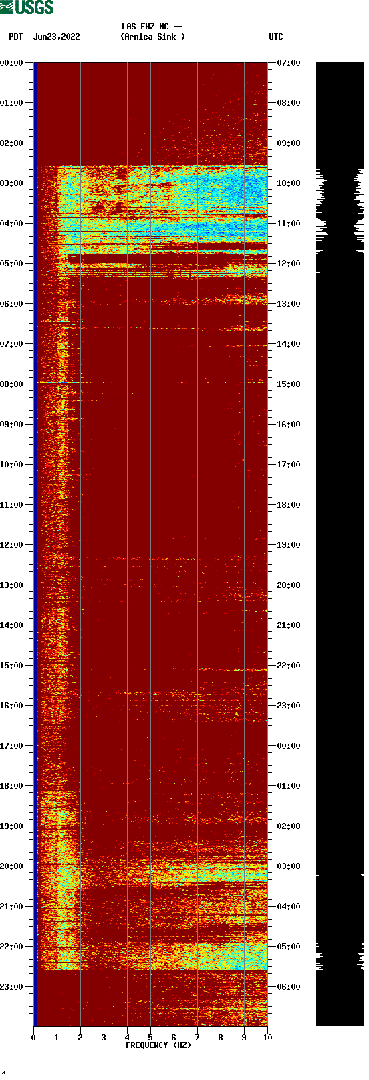Click the 03:00 PDT time label
Image resolution: width=369 pixels, height=1080 pixels.
pos(11,183)
